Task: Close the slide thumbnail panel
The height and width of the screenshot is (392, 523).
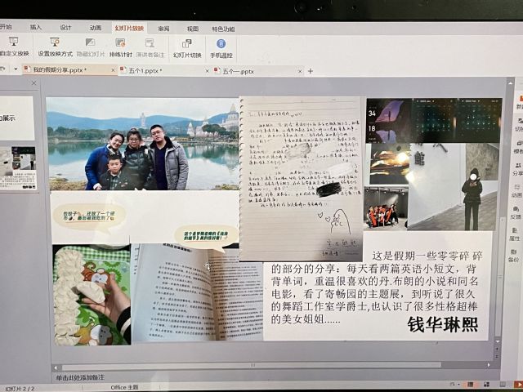Action: click(x=32, y=82)
